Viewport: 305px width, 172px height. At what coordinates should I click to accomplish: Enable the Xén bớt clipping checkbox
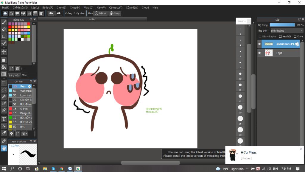(x=280, y=36)
